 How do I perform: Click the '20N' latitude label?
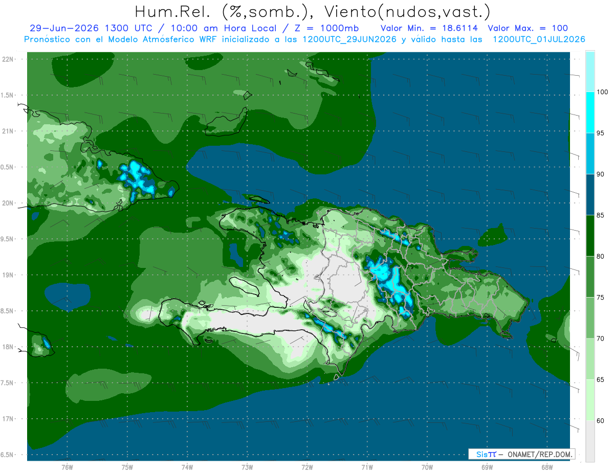pos(8,203)
